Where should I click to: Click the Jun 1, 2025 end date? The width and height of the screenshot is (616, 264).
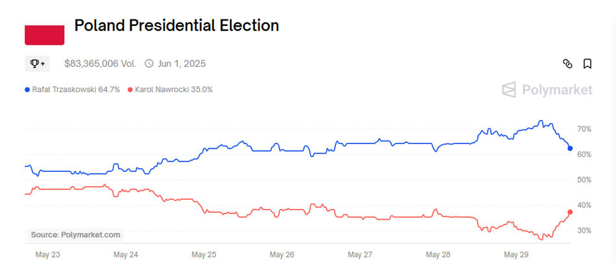coord(182,64)
